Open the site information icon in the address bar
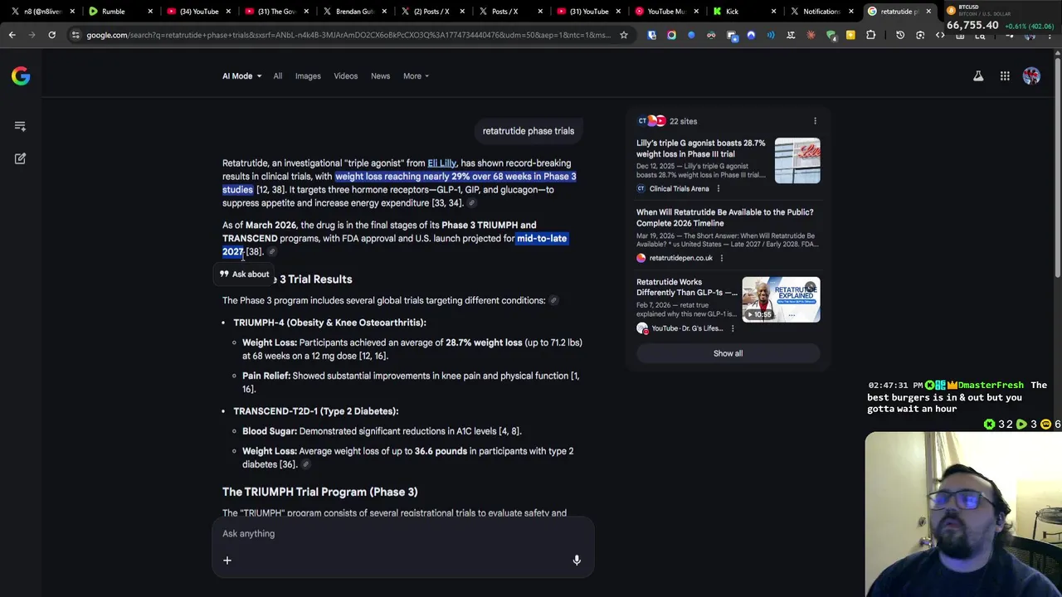The image size is (1062, 597). point(76,35)
